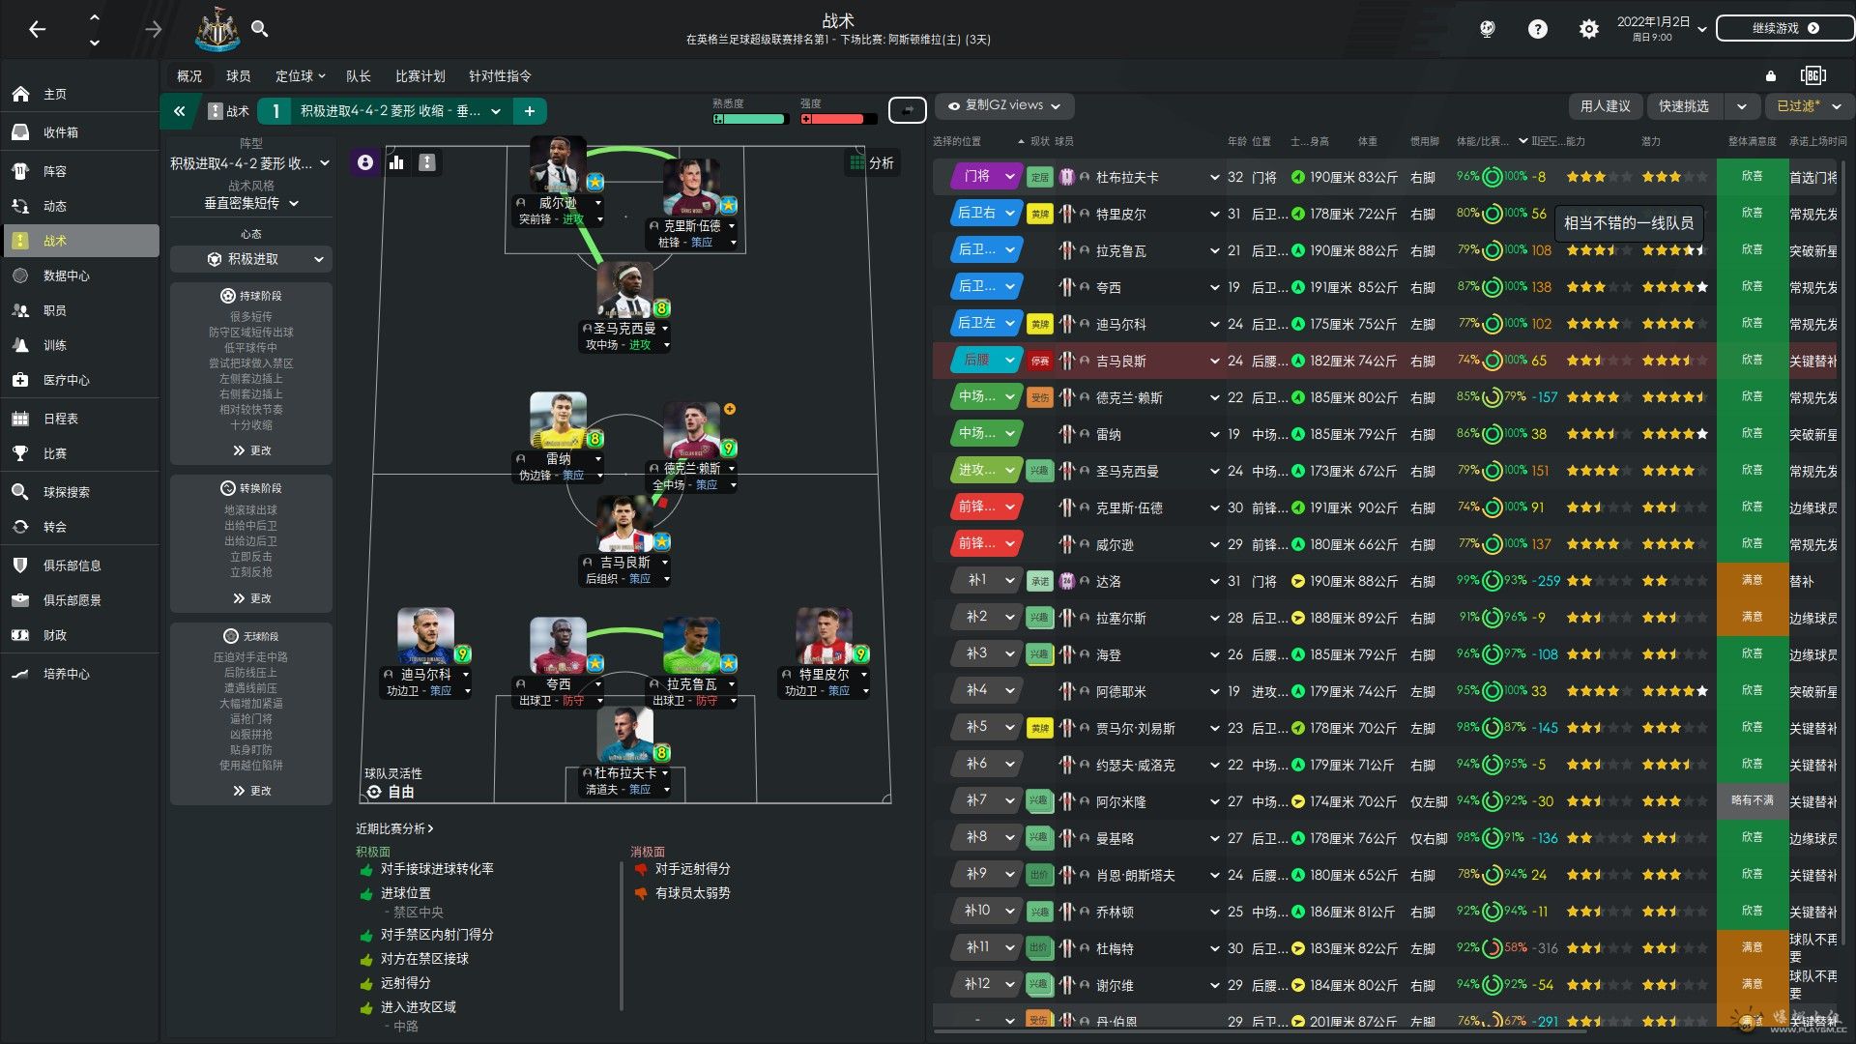Open the settings gear icon
Image resolution: width=1856 pixels, height=1044 pixels.
(1588, 29)
